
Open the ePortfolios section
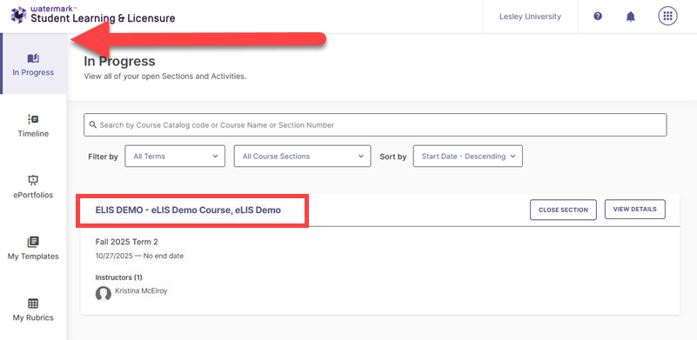33,187
